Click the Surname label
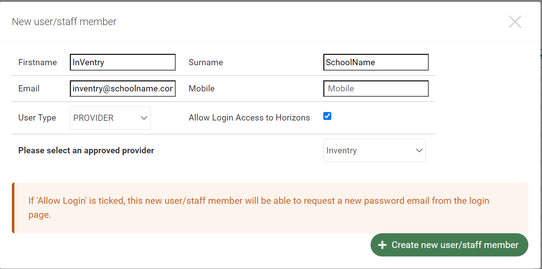The height and width of the screenshot is (269, 542). (x=206, y=62)
